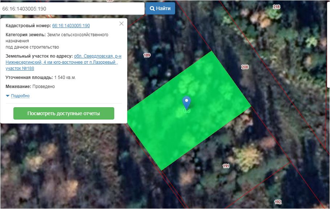Click Посмотреть доступные отчеты button
The height and width of the screenshot is (209, 330).
[x=64, y=113]
